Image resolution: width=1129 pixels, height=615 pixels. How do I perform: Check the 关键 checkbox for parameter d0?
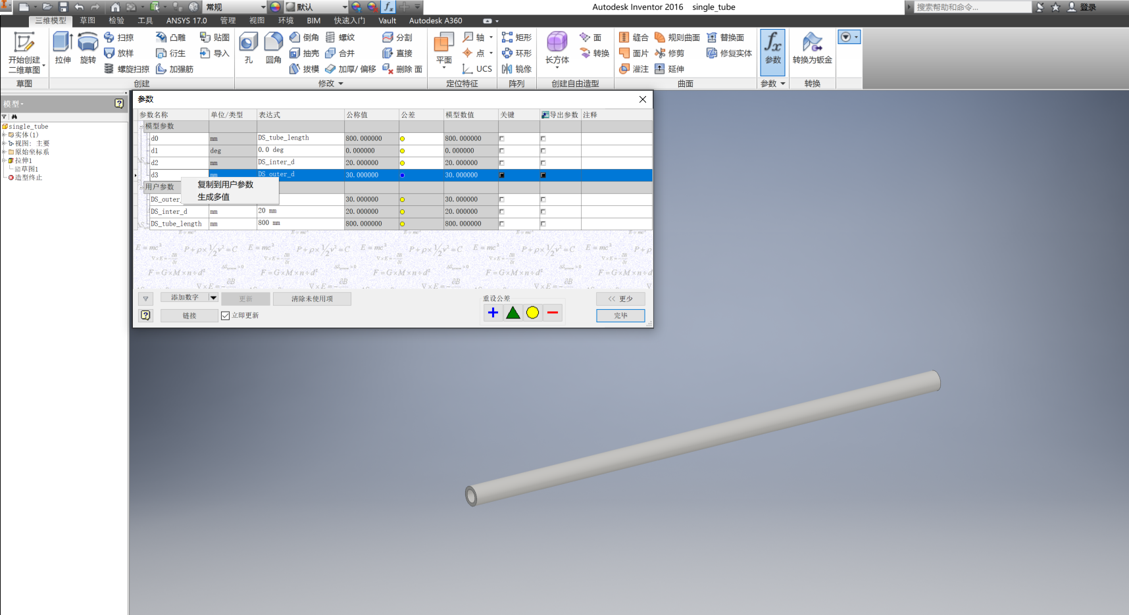click(x=502, y=138)
